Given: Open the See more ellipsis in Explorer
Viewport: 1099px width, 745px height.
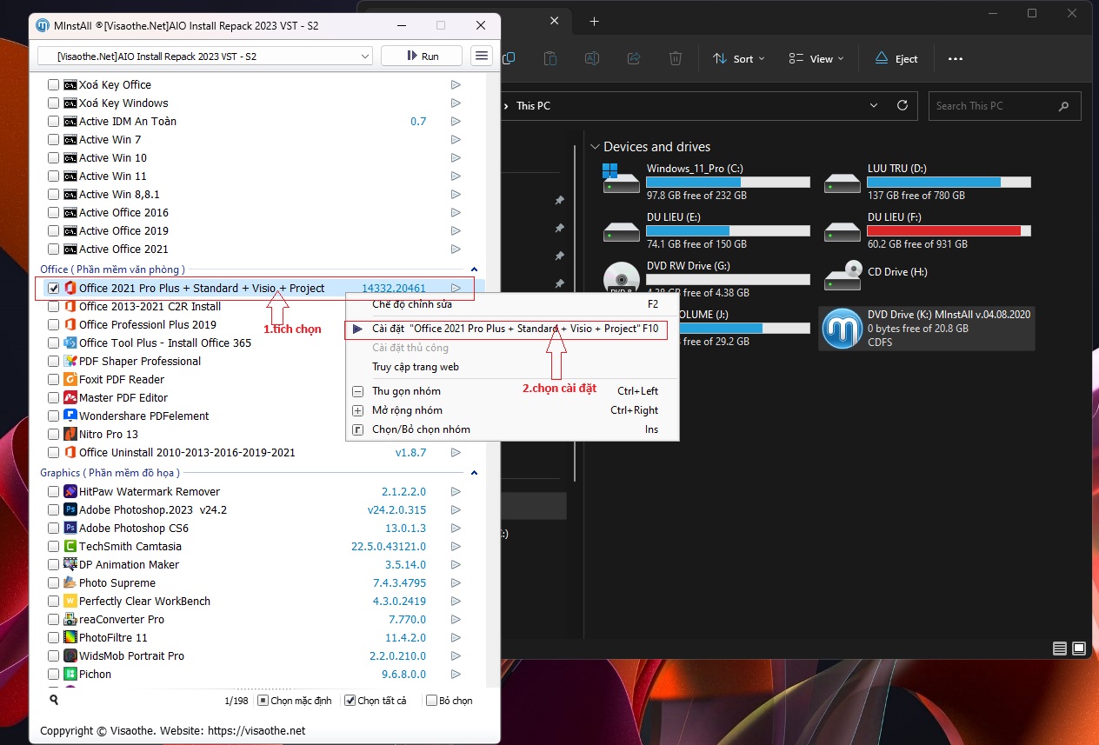Looking at the screenshot, I should (956, 59).
